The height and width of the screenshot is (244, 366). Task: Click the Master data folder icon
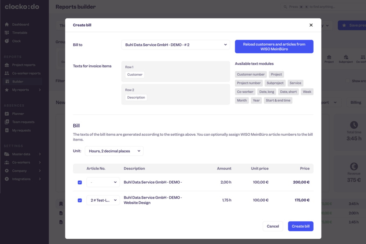[x=7, y=154]
